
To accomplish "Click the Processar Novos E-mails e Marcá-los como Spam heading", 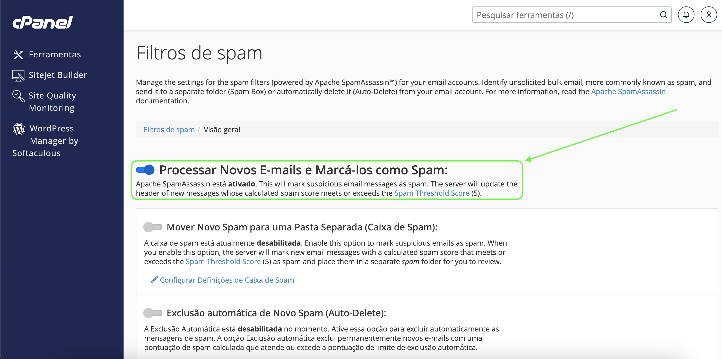I will coord(303,170).
